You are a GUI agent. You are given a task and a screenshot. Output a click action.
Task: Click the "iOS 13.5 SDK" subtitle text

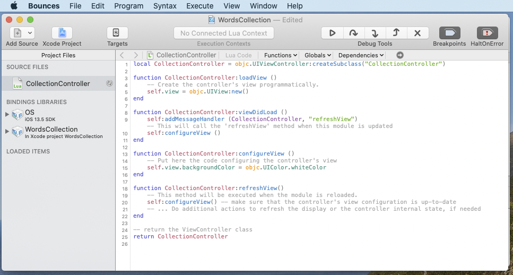click(40, 119)
